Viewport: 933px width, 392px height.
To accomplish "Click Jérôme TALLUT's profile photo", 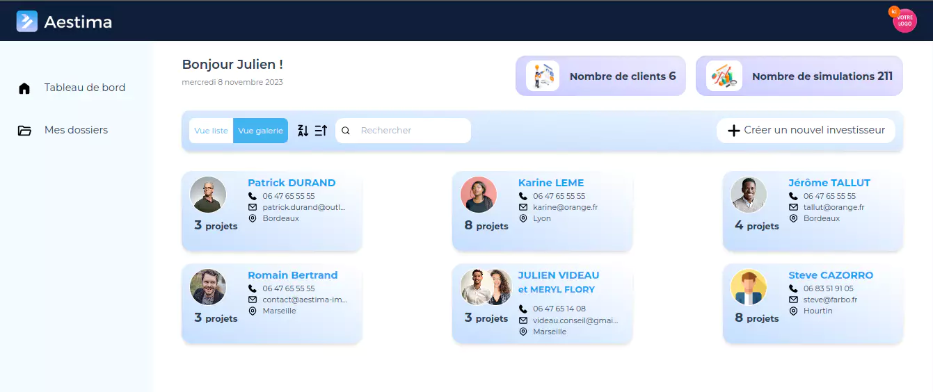I will [x=749, y=195].
